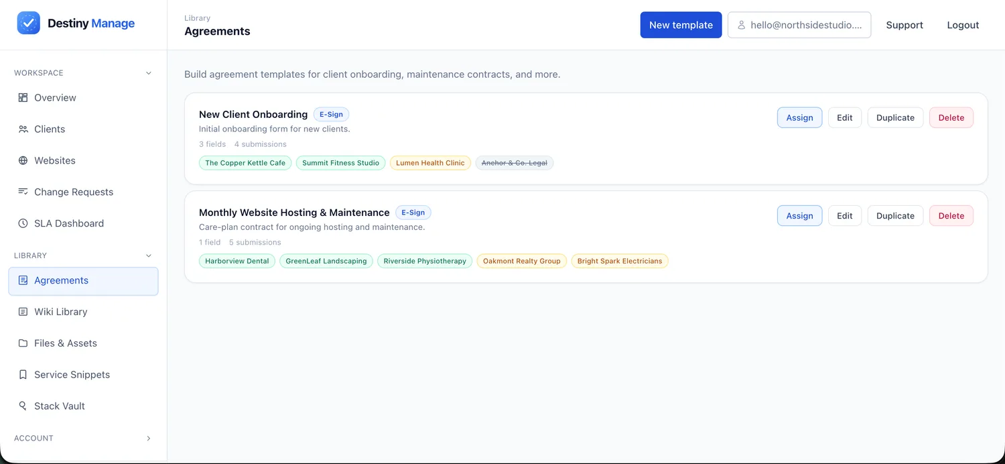Click the "3 fields" text
Screen dimensions: 1005x464
pyautogui.click(x=212, y=144)
